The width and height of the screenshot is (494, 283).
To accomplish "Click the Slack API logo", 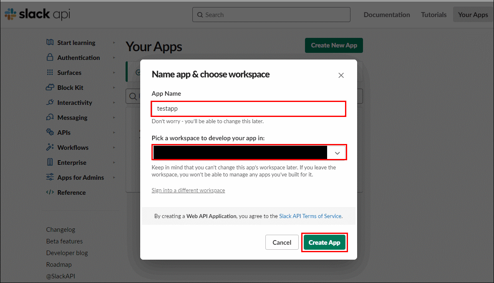I will coord(37,14).
